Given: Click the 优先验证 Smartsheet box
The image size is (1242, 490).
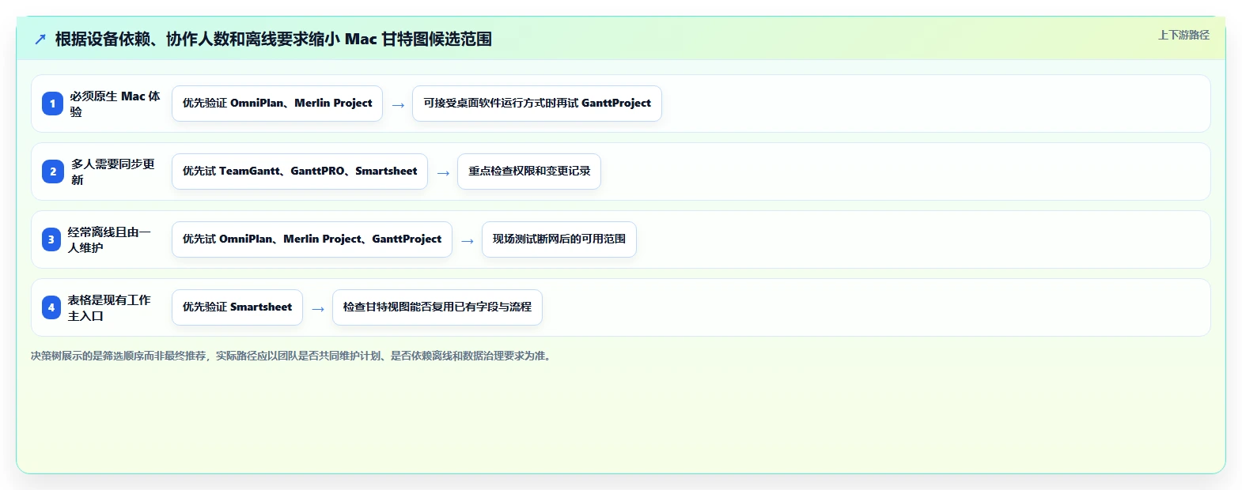Looking at the screenshot, I should point(237,307).
